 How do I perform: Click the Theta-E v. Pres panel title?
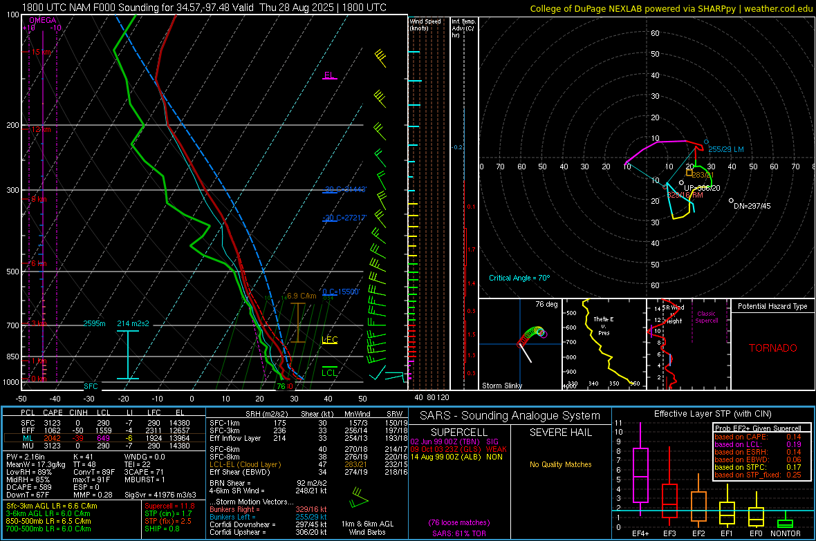(604, 325)
